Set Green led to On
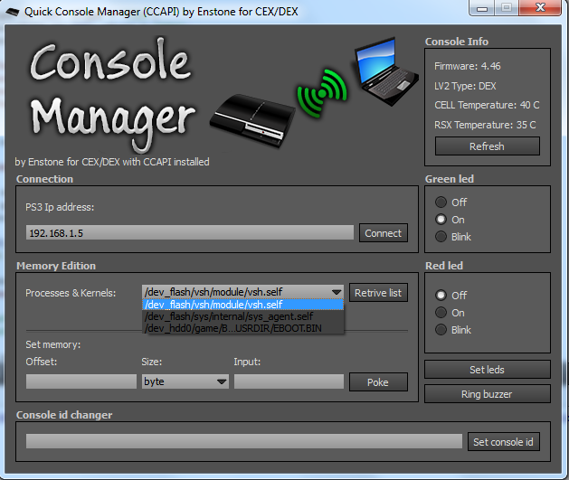The width and height of the screenshot is (569, 480). click(441, 220)
